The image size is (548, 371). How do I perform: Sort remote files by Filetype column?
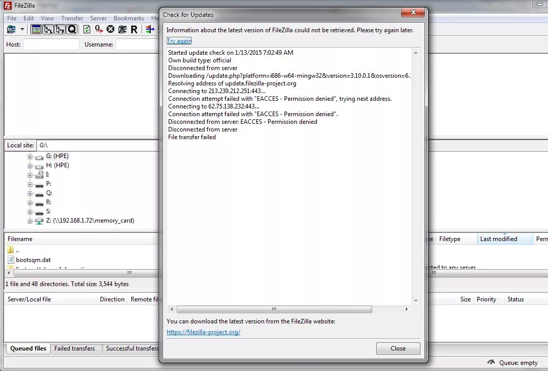point(456,239)
